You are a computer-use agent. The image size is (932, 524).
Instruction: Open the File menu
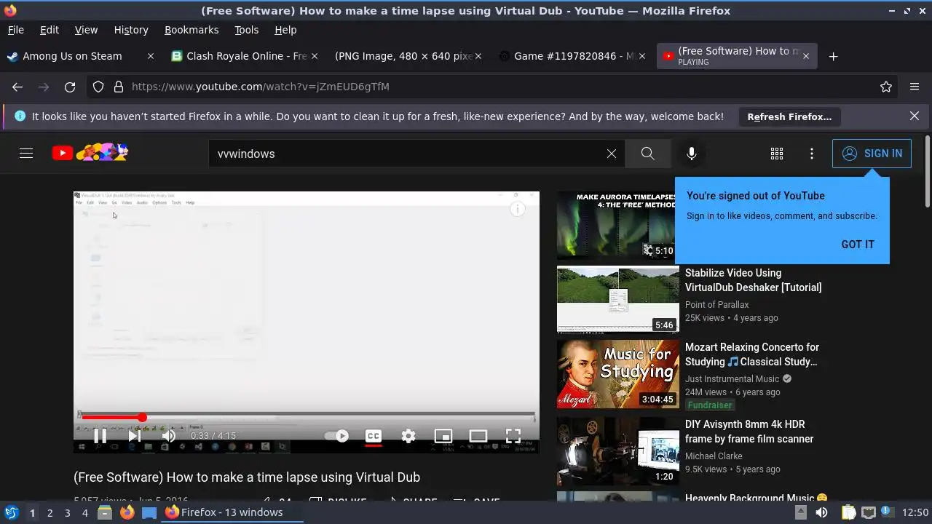pyautogui.click(x=15, y=30)
